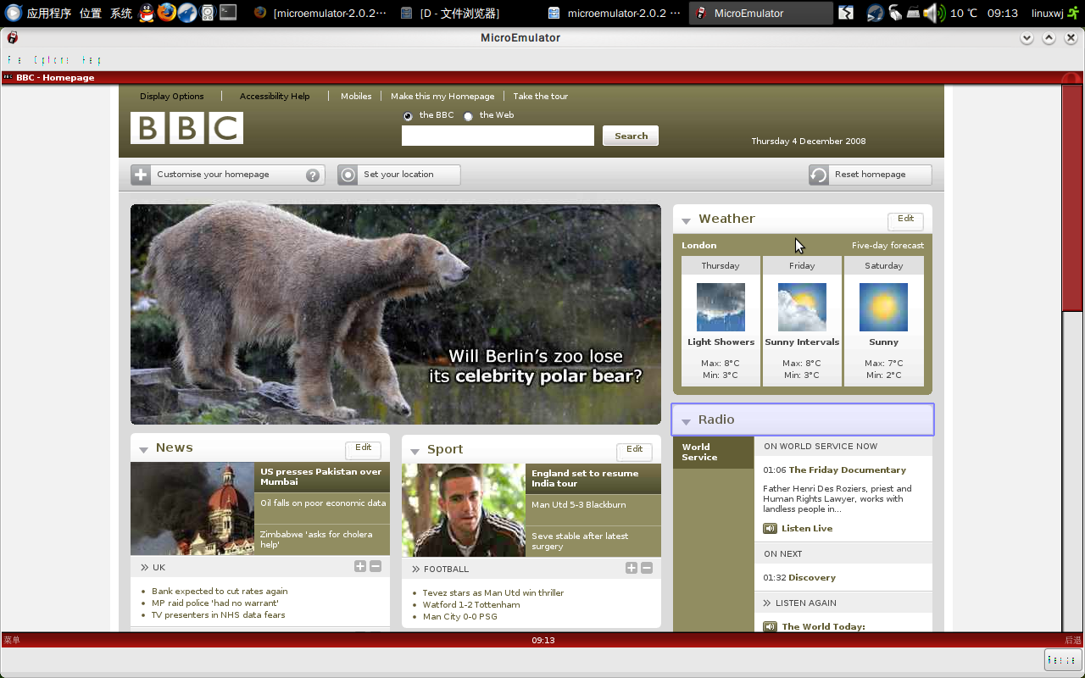Click the Mumbai hotel news thumbnail
Viewport: 1085px width, 678px height.
pos(192,508)
